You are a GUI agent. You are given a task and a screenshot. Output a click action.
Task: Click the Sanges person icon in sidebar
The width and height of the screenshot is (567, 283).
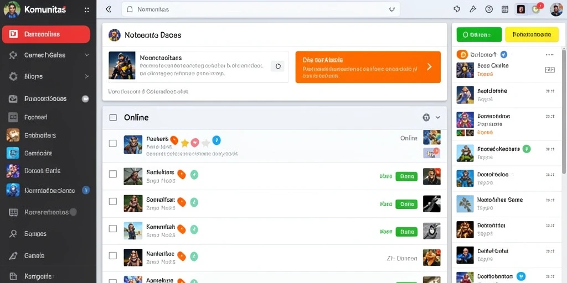click(13, 234)
